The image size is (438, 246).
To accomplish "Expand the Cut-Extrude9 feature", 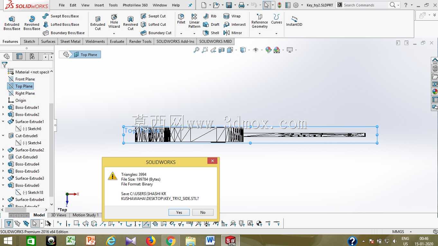I will (3, 157).
